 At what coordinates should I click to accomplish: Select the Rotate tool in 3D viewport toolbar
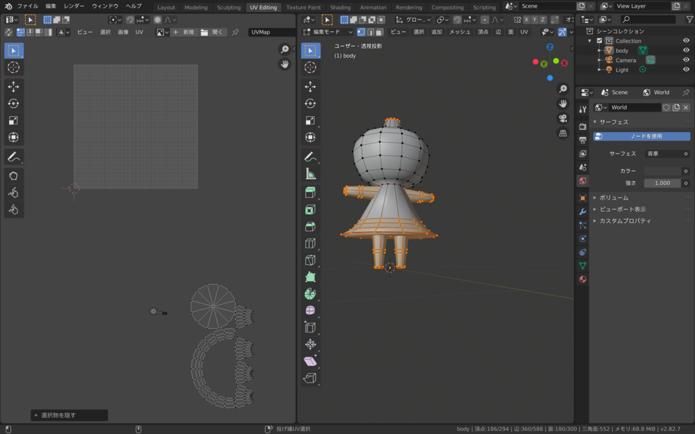tap(310, 104)
